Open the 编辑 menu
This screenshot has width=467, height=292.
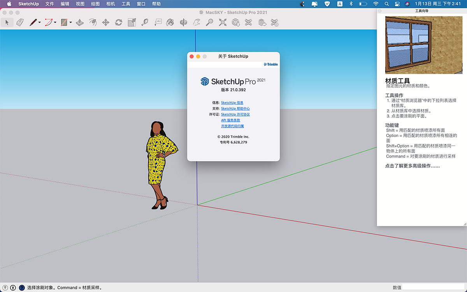(x=65, y=4)
